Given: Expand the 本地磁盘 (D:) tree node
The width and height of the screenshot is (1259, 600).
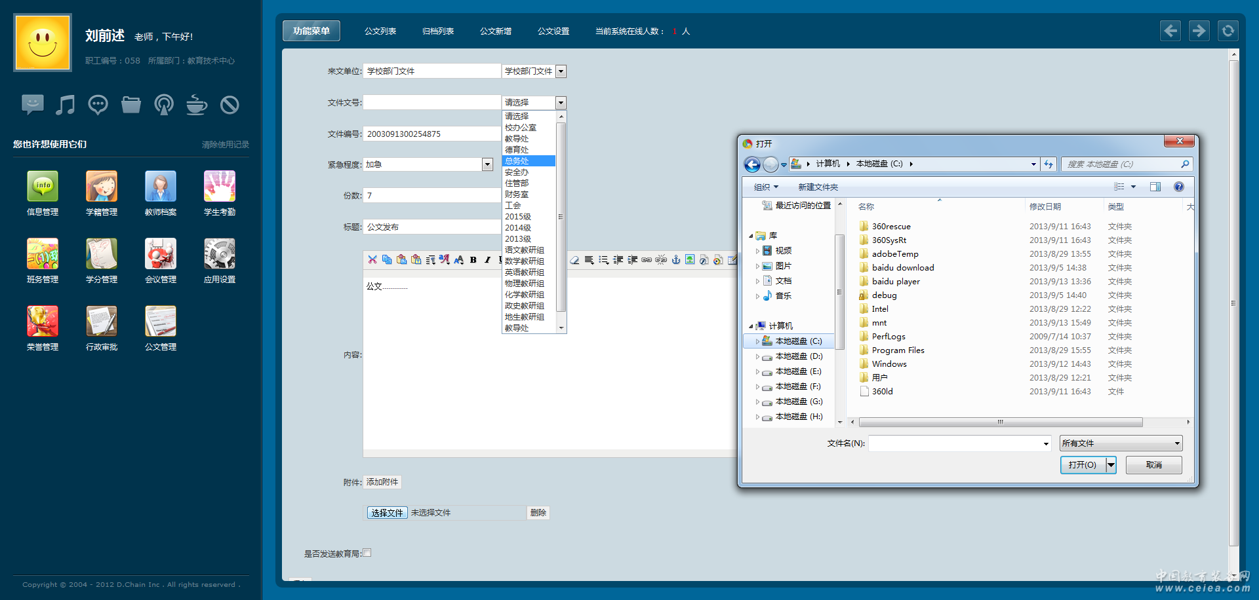Looking at the screenshot, I should 757,357.
